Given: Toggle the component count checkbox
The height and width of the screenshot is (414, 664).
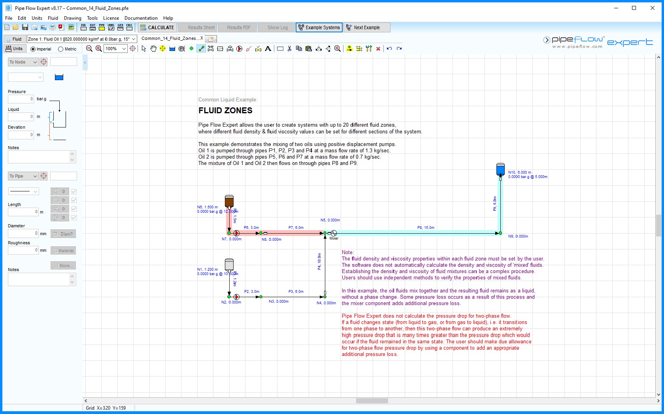Looking at the screenshot, I should click(74, 200).
